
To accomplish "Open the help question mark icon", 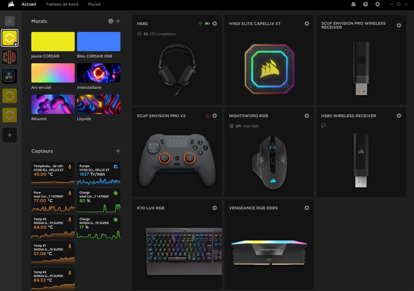I will 366,4.
